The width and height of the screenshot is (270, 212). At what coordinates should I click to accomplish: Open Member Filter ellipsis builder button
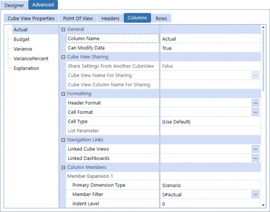pyautogui.click(x=255, y=195)
